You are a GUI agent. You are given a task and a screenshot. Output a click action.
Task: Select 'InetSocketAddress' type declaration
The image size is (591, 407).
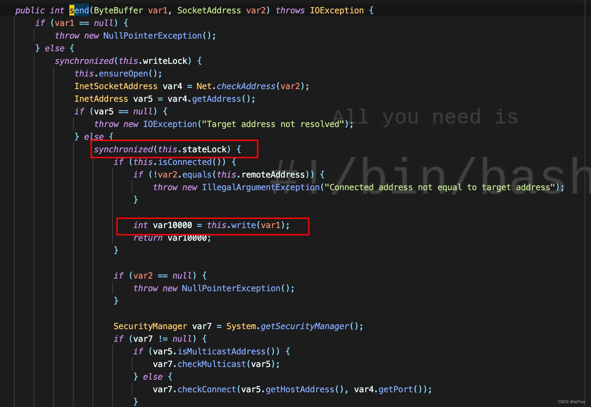pos(116,86)
